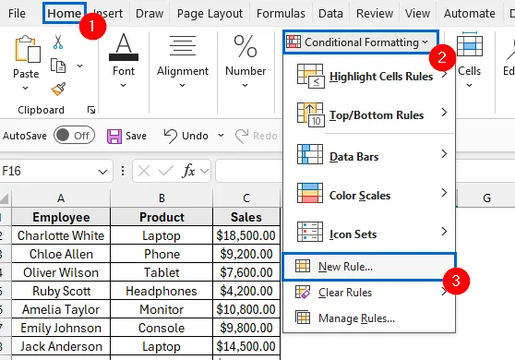
Task: Toggle the AutoSave switch
Action: click(x=74, y=136)
